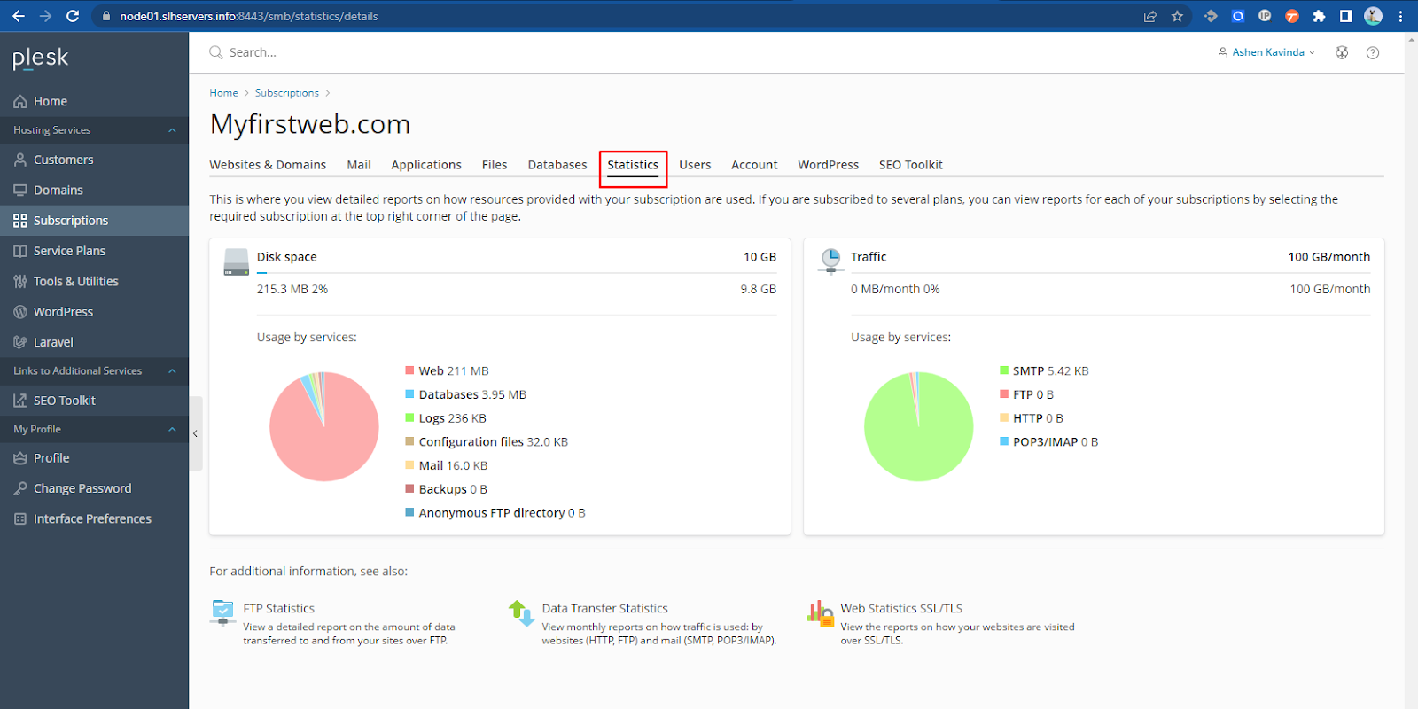Reload the page in the browser

click(73, 16)
